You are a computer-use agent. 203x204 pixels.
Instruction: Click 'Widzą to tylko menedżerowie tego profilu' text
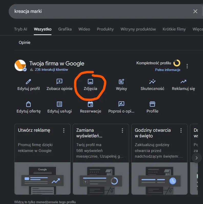pyautogui.click(x=45, y=202)
